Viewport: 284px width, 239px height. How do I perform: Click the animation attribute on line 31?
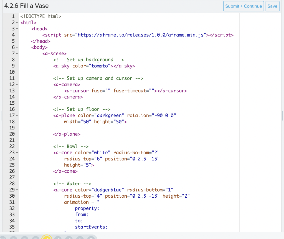pos(76,202)
